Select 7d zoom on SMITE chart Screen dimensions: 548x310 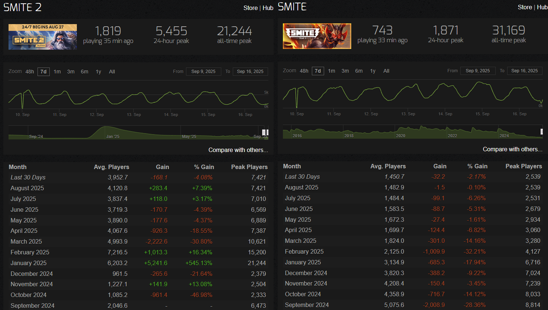pos(318,71)
